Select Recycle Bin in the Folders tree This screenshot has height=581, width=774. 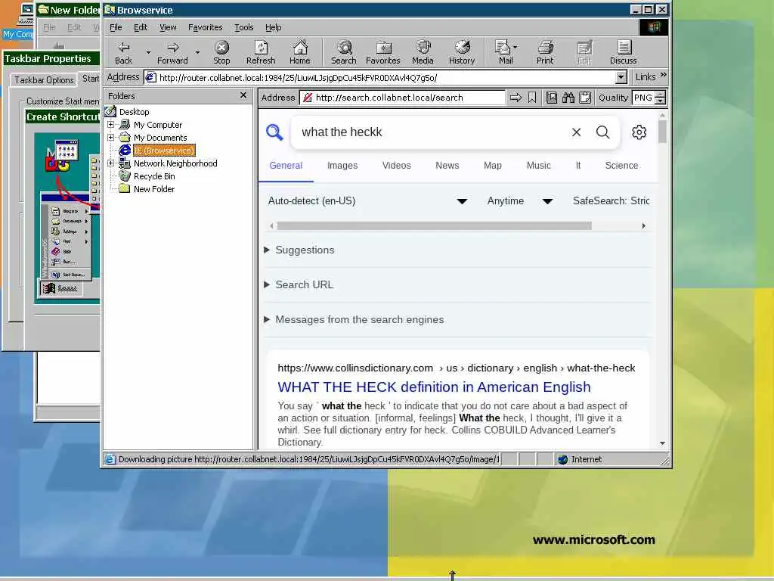coord(154,176)
